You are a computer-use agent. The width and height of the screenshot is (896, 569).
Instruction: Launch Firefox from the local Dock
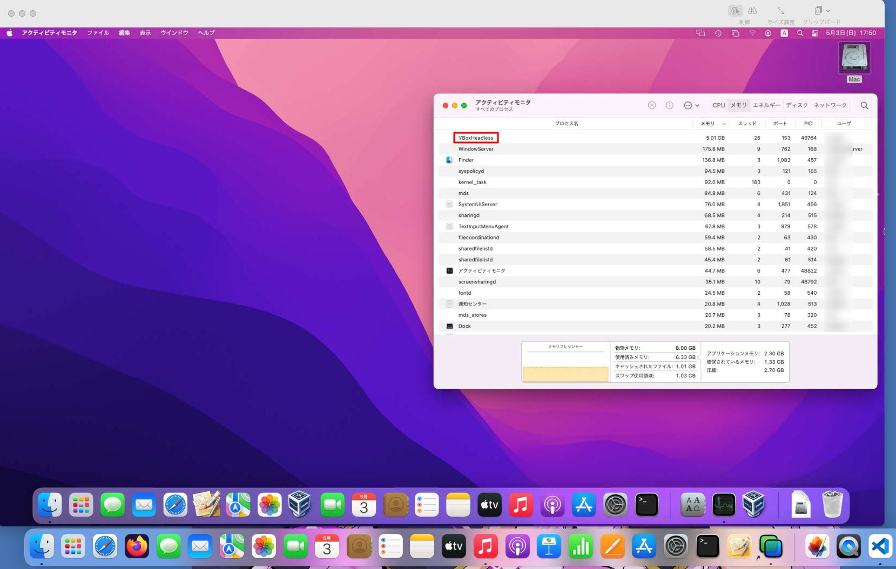(137, 547)
